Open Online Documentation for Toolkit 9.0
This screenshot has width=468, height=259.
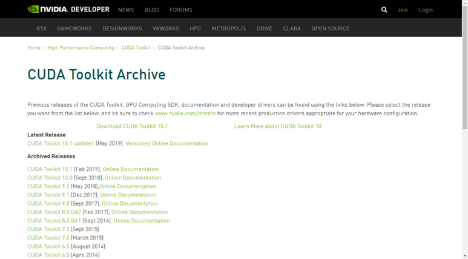pos(130,203)
